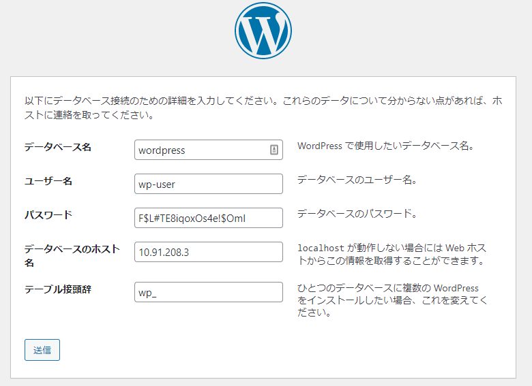Click the WordPress logo at top
This screenshot has width=532, height=386.
[263, 31]
